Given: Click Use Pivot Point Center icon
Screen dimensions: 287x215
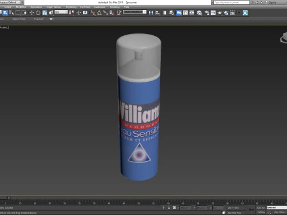Looking at the screenshot, I should click(x=71, y=13).
